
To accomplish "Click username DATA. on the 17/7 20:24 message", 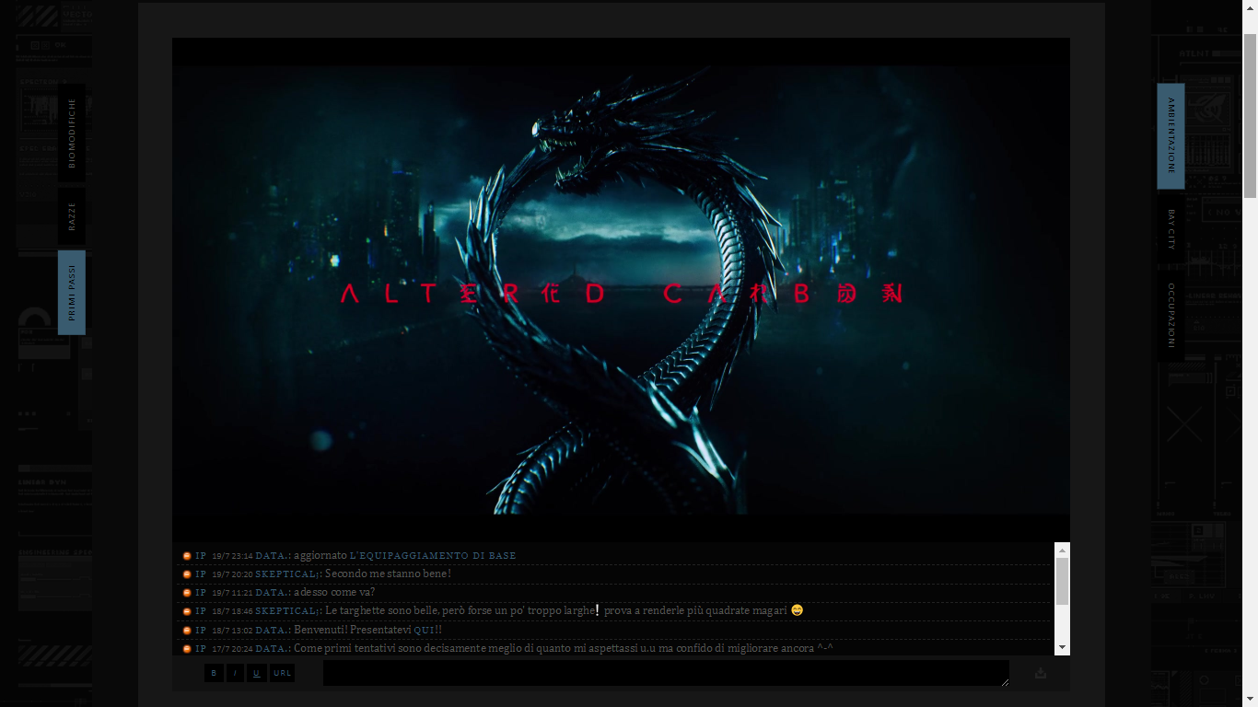I will pos(272,649).
